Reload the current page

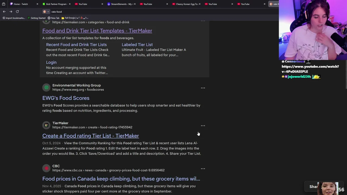[x=17, y=12]
